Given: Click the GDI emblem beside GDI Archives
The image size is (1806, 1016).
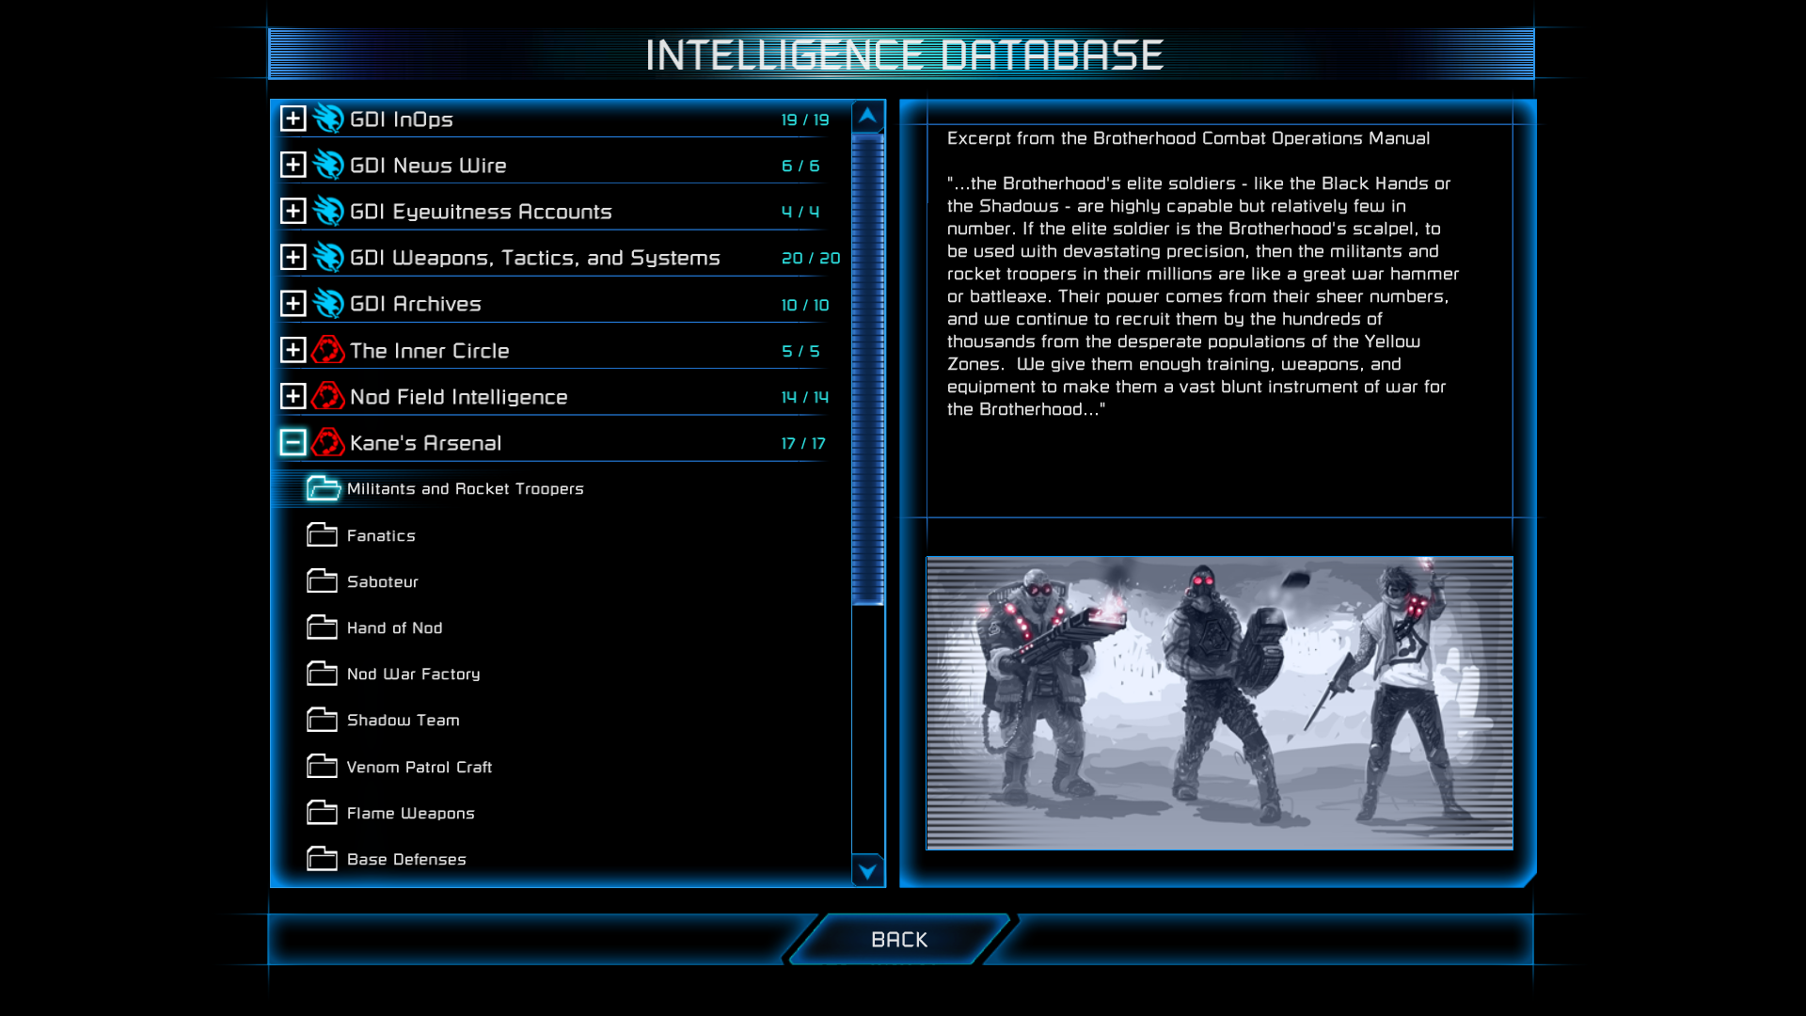Looking at the screenshot, I should click(x=328, y=303).
